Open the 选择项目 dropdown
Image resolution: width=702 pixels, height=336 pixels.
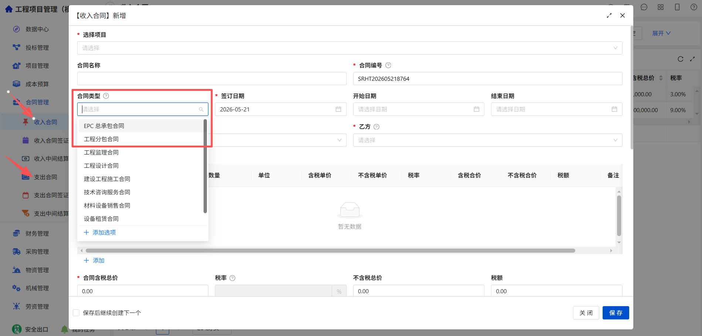(350, 48)
